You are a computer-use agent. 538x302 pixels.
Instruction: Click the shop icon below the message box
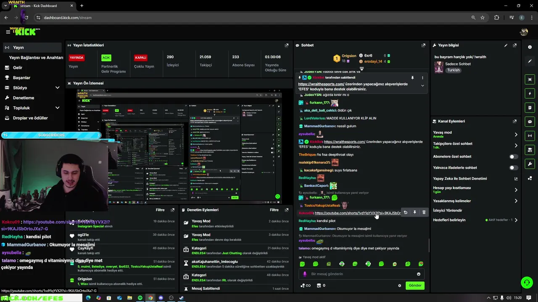click(x=319, y=286)
